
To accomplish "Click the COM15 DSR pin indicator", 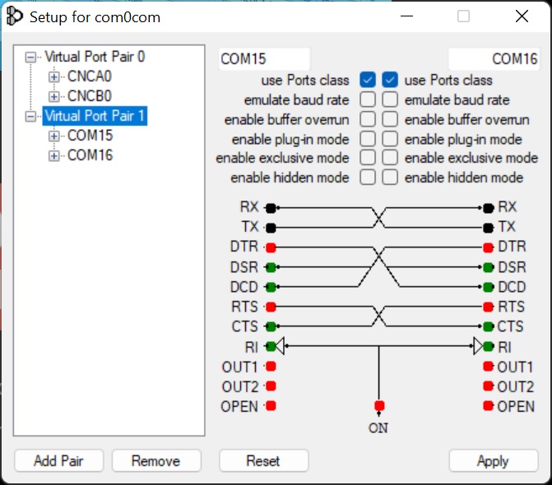I will [x=271, y=267].
